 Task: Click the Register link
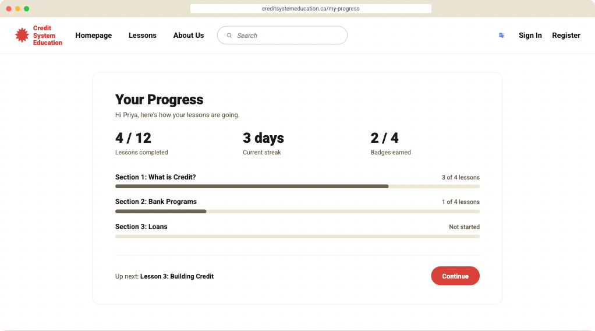pyautogui.click(x=566, y=36)
